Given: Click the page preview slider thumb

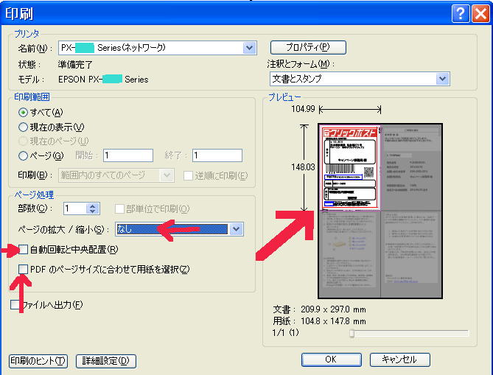Looking at the screenshot, I should pyautogui.click(x=352, y=333).
